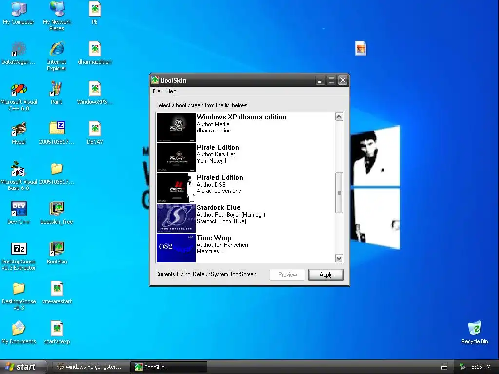Screen dimensions: 499x374
Task: Click scroll down arrow in boot screen list
Action: tap(339, 258)
